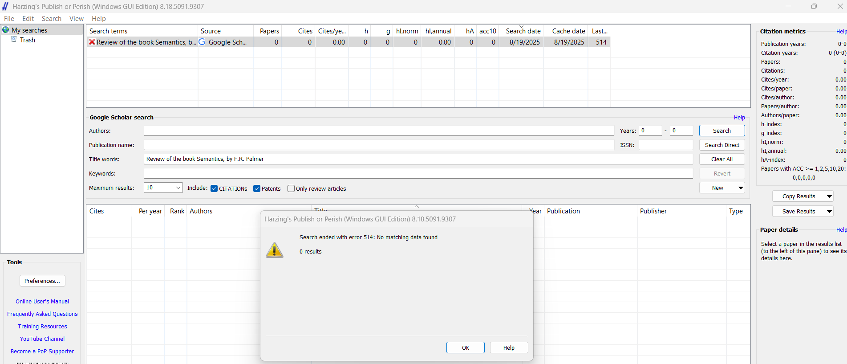Open the Save Results dropdown arrow
This screenshot has width=847, height=364.
click(829, 211)
